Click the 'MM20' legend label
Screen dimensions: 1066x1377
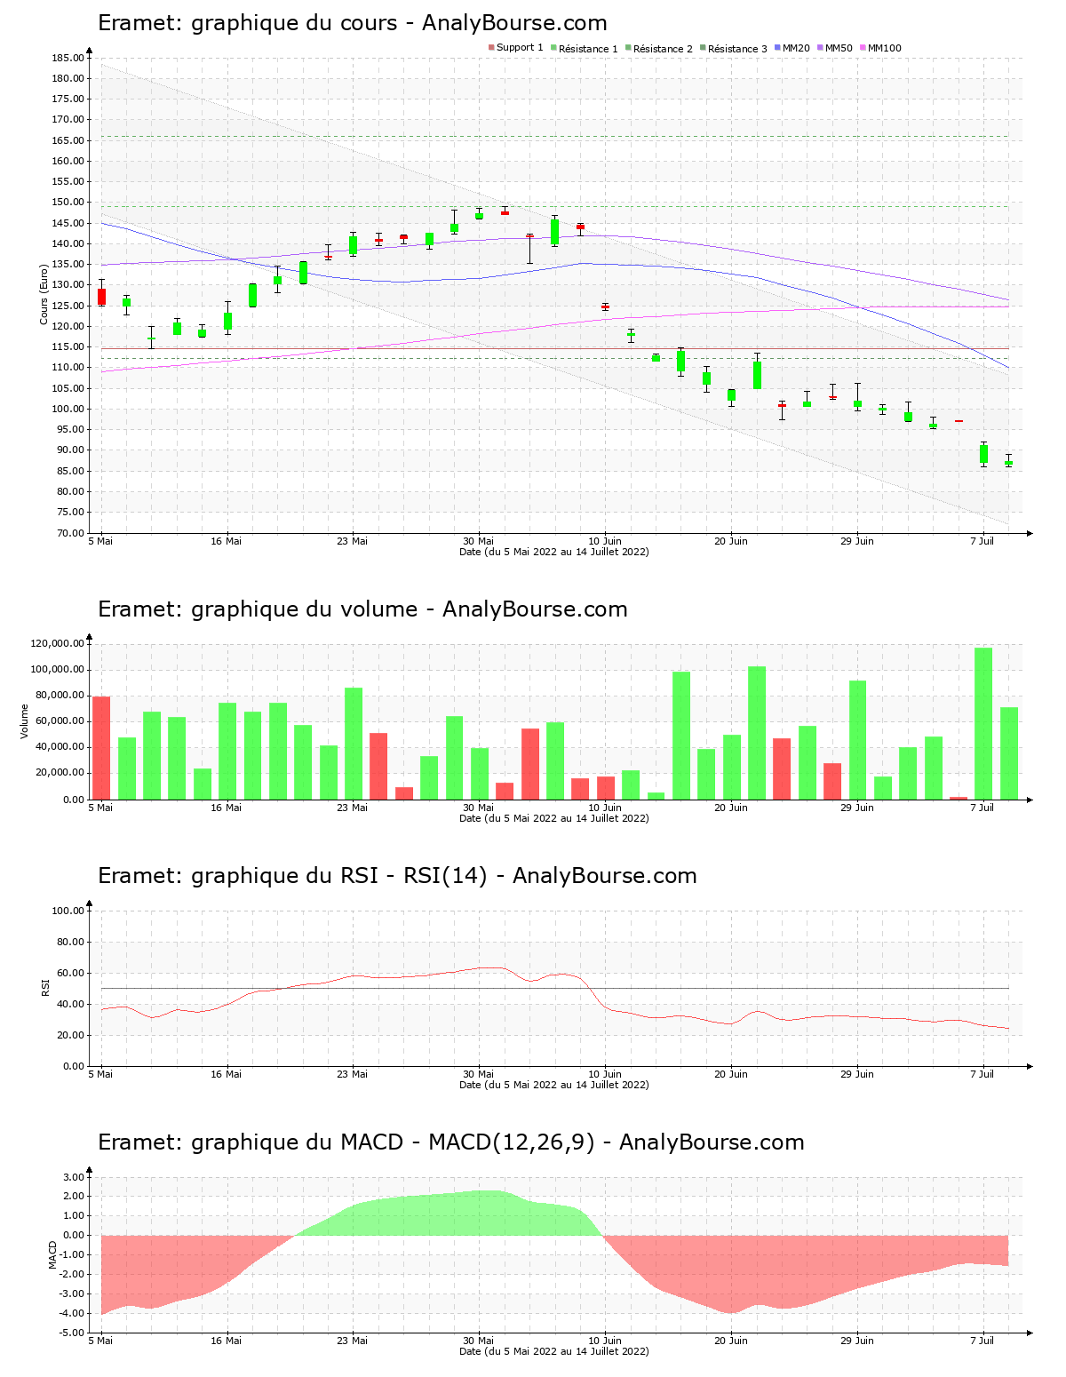[x=796, y=48]
